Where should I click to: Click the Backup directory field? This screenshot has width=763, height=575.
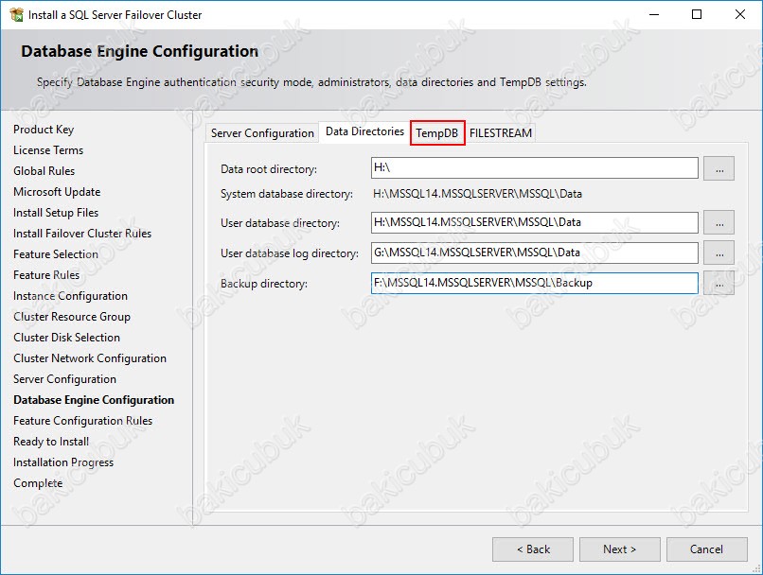click(534, 283)
